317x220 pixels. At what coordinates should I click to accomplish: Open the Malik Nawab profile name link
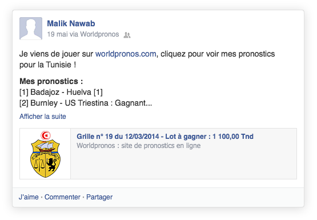[x=71, y=23]
